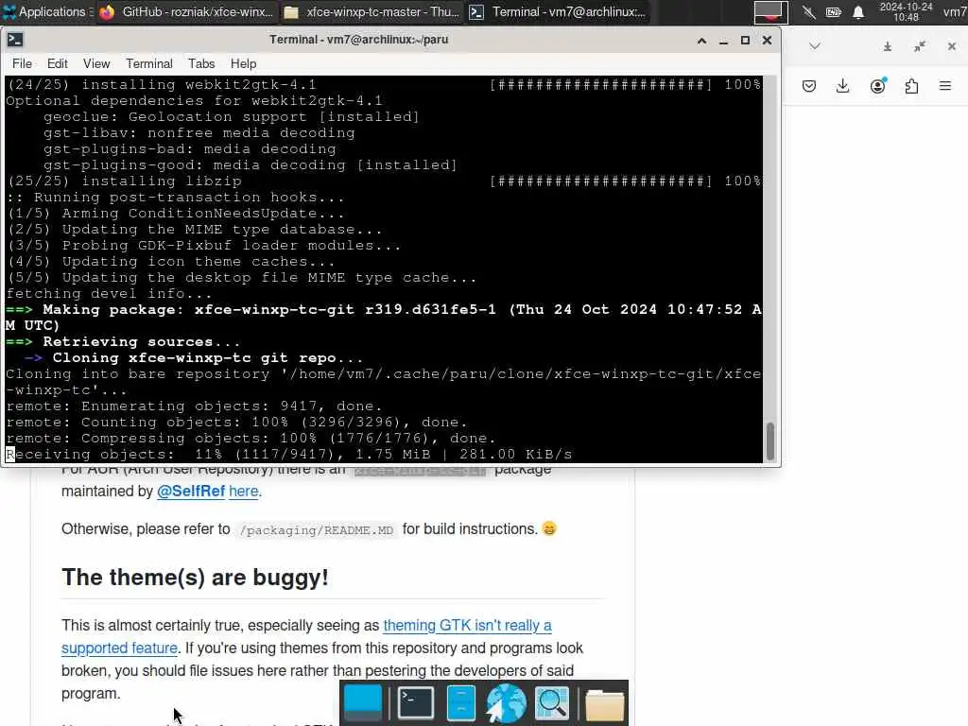Click the Firefox window keep-below arrow icon
This screenshot has height=726, width=968.
(887, 46)
